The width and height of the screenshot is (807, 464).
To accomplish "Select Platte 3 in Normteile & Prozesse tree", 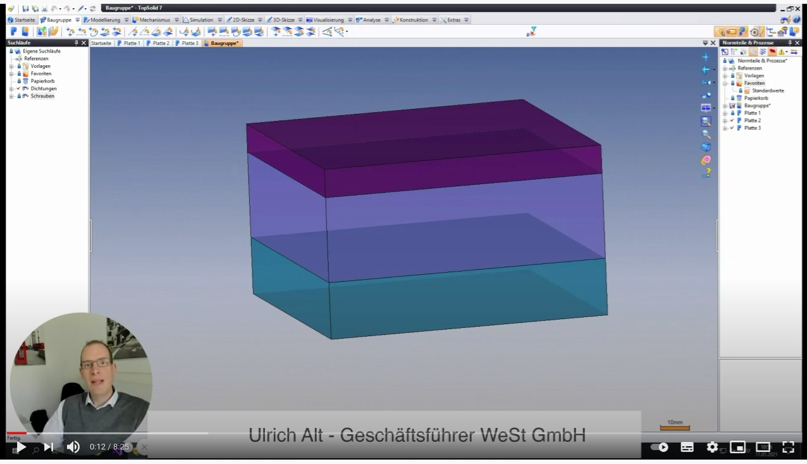I will tap(753, 128).
